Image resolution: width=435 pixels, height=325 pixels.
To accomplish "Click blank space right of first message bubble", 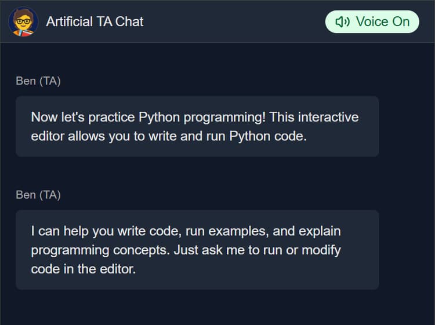I will [406, 126].
